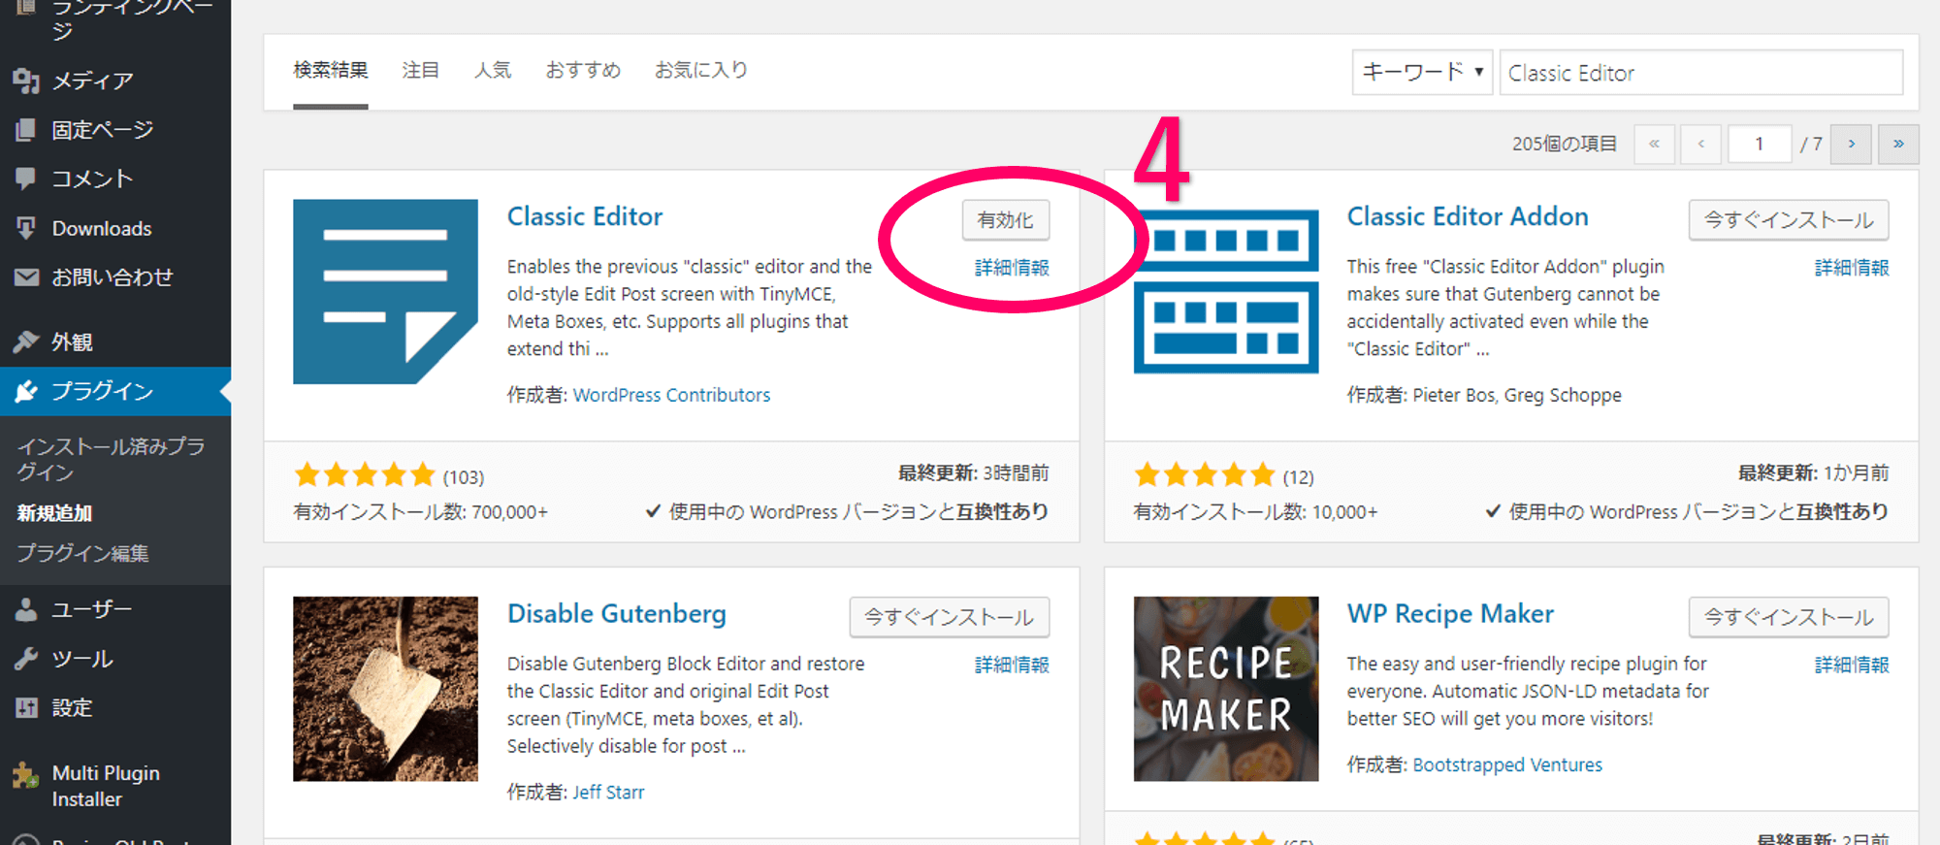Open WordPress Contributors author link

coord(671,395)
